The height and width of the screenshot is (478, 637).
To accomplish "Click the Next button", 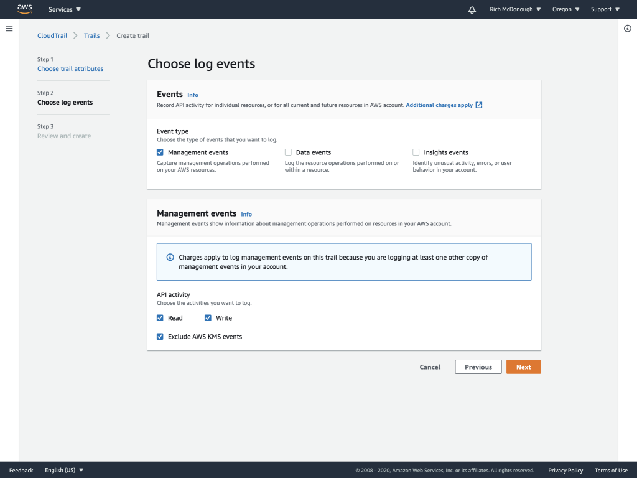I will [523, 367].
